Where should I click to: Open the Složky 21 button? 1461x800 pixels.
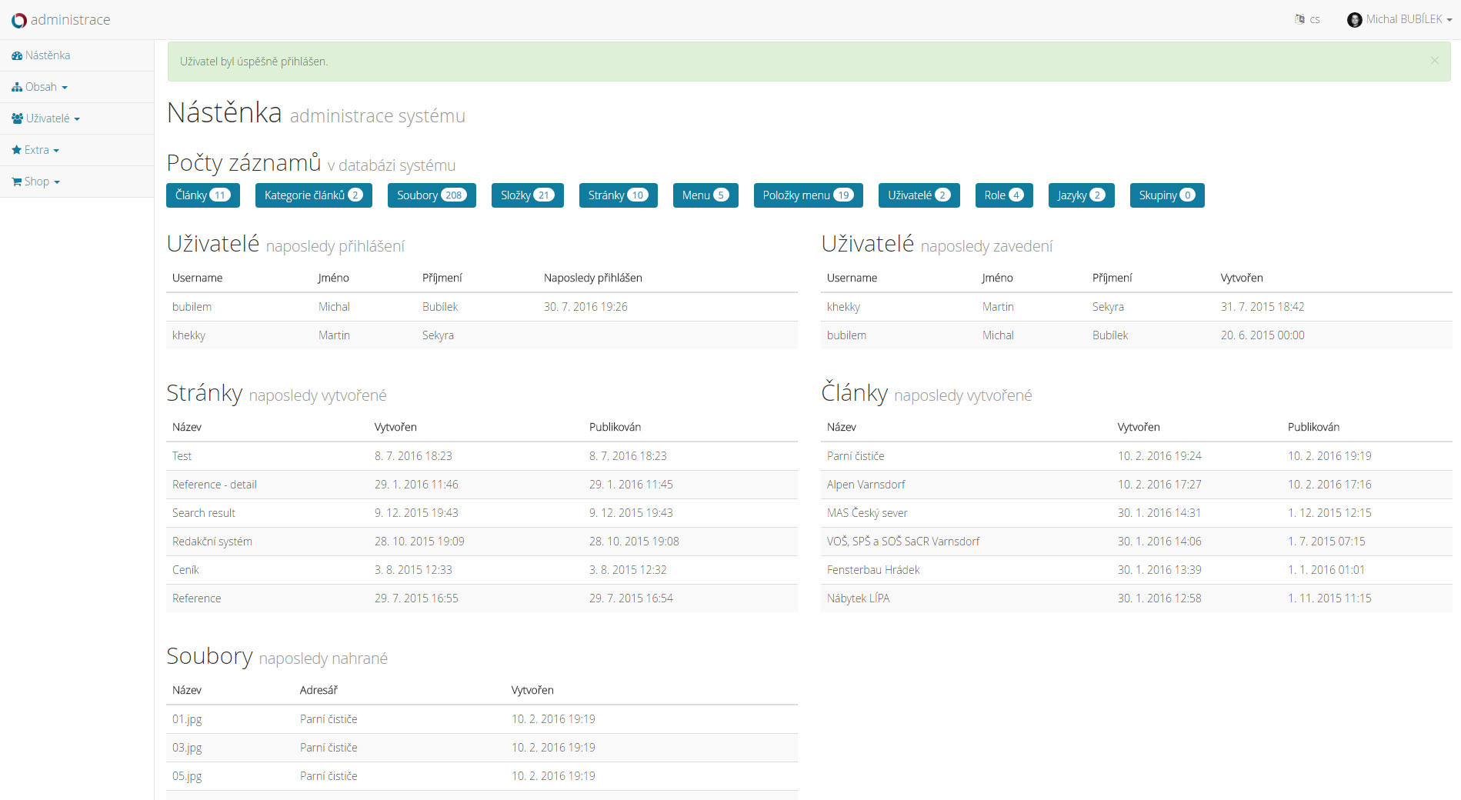pyautogui.click(x=528, y=195)
